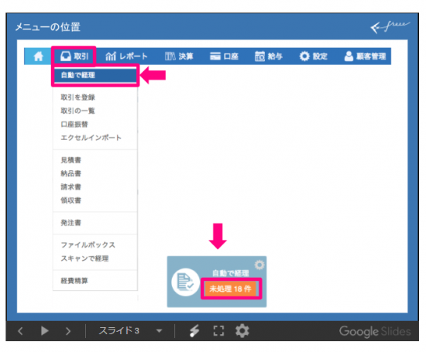Viewport: 426px width, 352px height.
Task: Go to the previous slide
Action: (x=20, y=331)
